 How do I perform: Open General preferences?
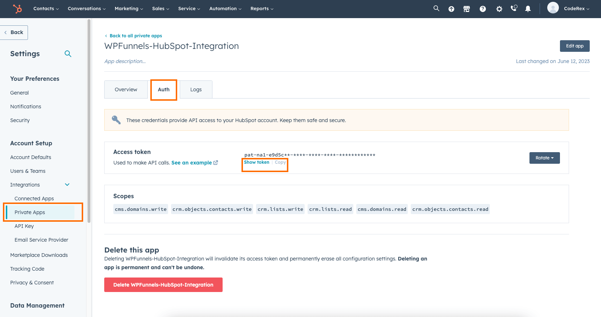(20, 93)
